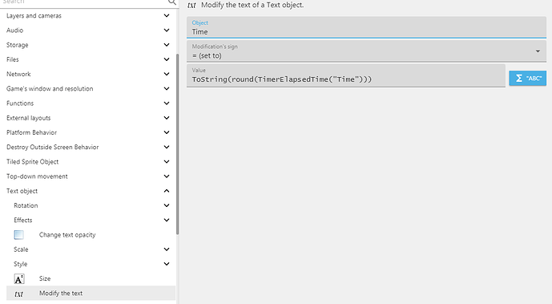
Task: Click the Change text opacity icon
Action: click(18, 234)
